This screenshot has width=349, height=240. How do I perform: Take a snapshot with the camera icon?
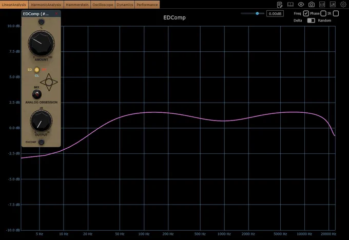[312, 5]
